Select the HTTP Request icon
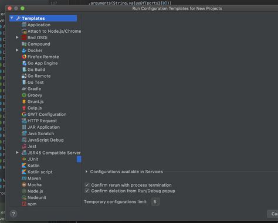The height and width of the screenshot is (223, 278). pyautogui.click(x=24, y=121)
